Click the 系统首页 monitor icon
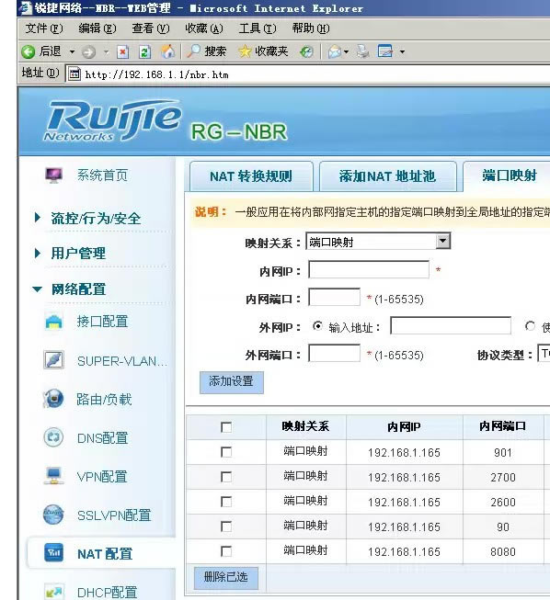Image resolution: width=550 pixels, height=600 pixels. tap(53, 175)
